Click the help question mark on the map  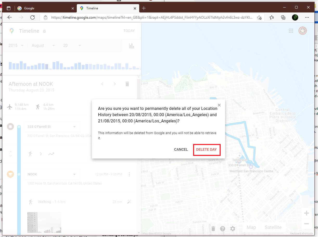coord(223,228)
